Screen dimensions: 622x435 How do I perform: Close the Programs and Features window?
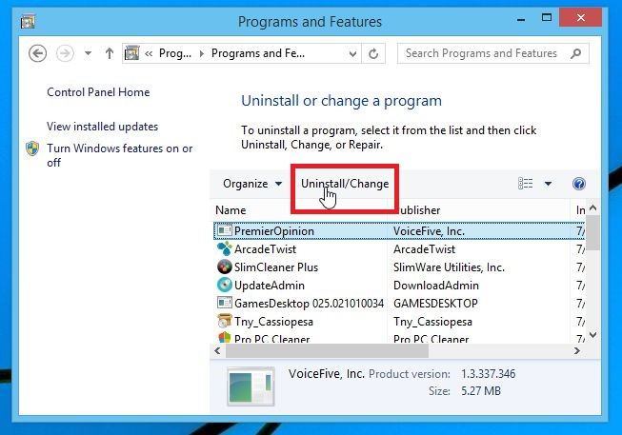pyautogui.click(x=580, y=18)
